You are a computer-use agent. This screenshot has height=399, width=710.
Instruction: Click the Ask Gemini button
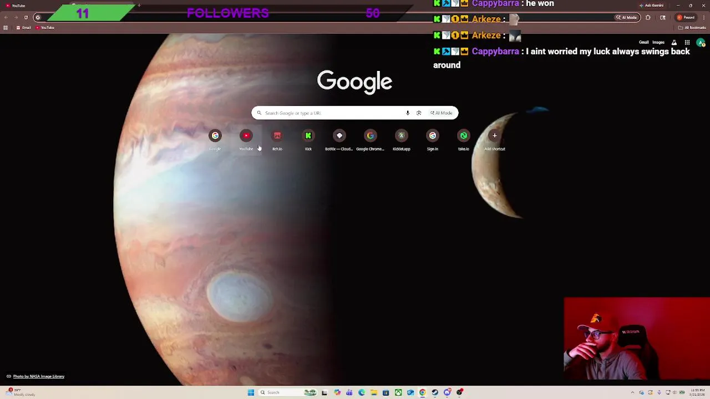[x=651, y=6]
